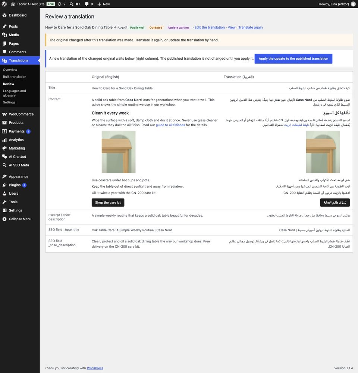Screen dimensions: 358x373
Task: Collapse the admin sidebar menu
Action: (20, 219)
